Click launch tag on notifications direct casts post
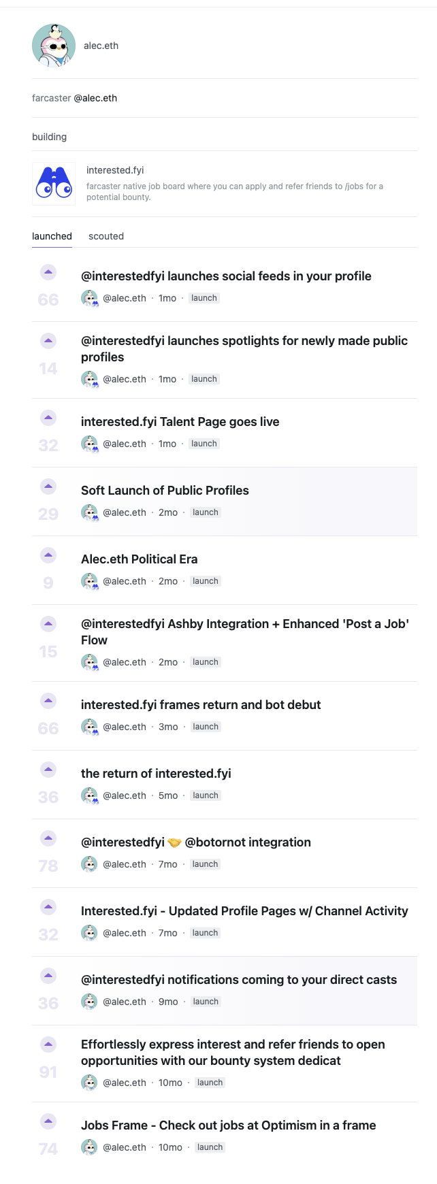437x1184 pixels. click(x=206, y=1002)
